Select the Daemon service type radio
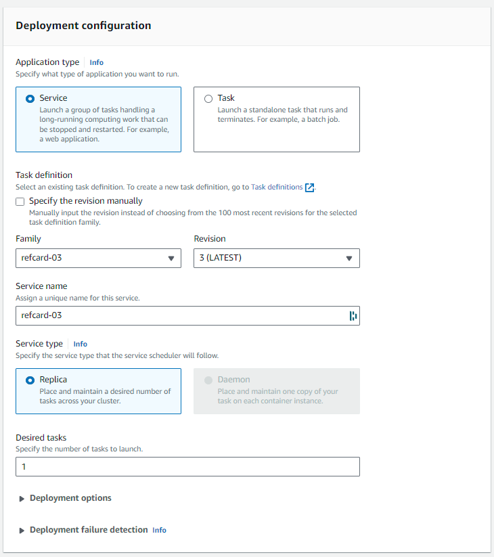The height and width of the screenshot is (557, 494). pyautogui.click(x=208, y=380)
